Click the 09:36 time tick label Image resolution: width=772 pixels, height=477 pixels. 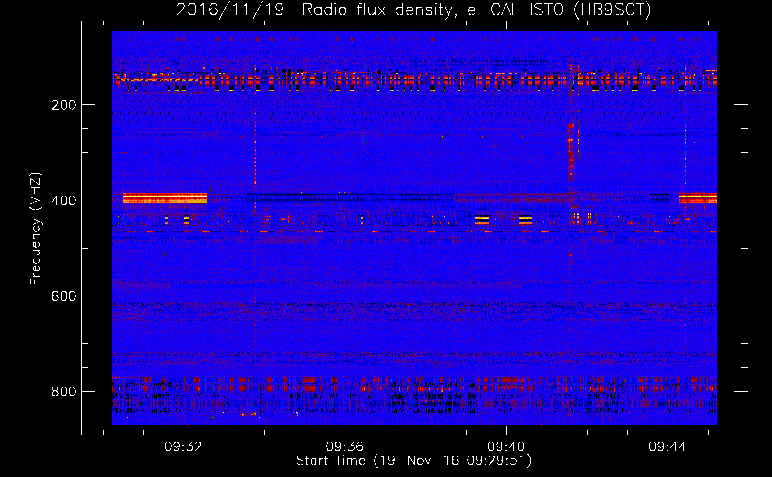point(344,446)
